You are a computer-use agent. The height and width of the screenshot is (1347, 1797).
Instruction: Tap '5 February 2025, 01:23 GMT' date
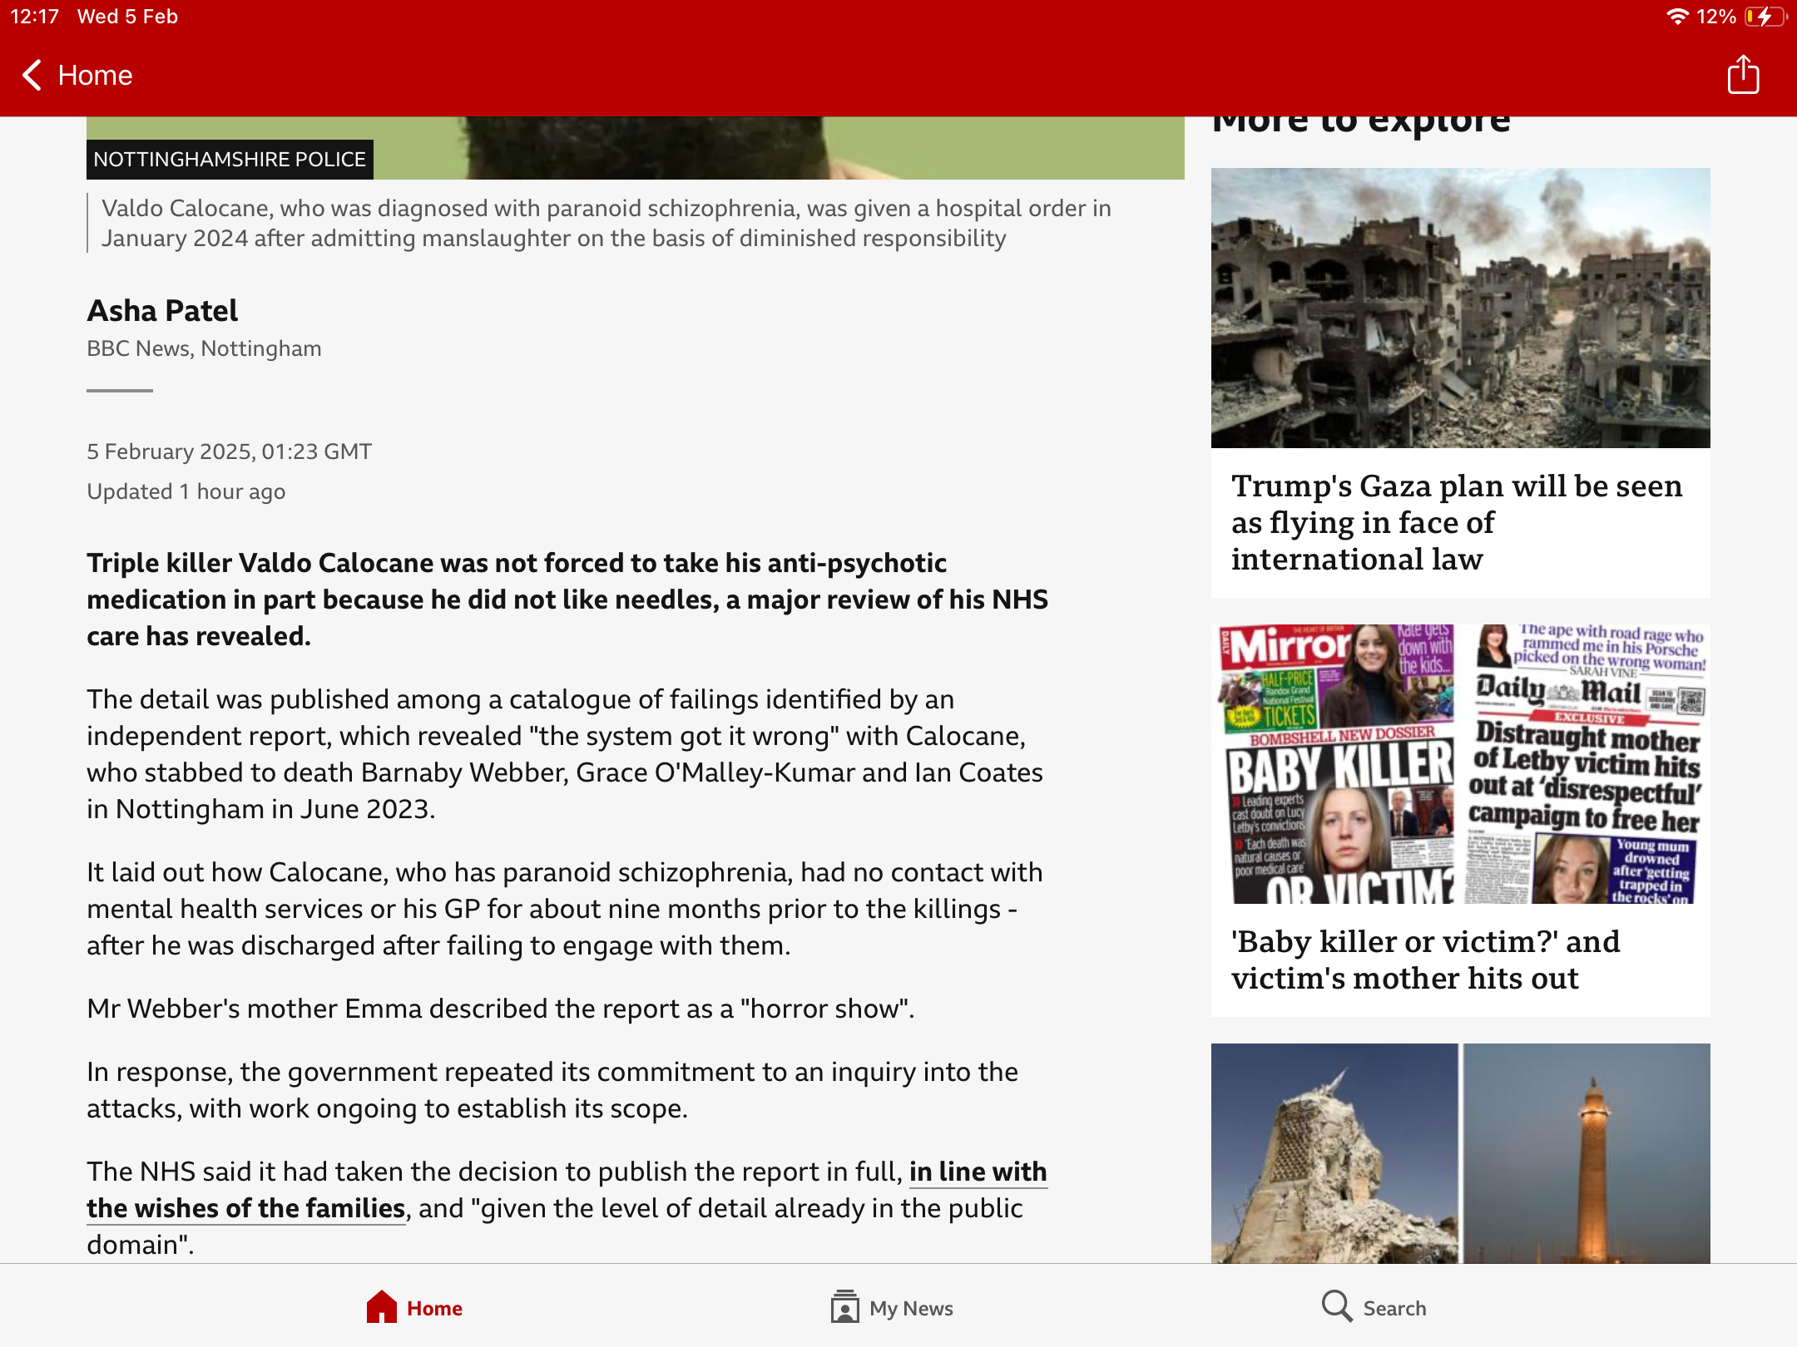pos(230,451)
